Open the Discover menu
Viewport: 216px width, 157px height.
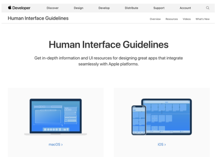tap(52, 8)
